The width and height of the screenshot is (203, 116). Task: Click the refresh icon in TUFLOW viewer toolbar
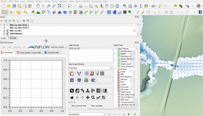pos(72,91)
